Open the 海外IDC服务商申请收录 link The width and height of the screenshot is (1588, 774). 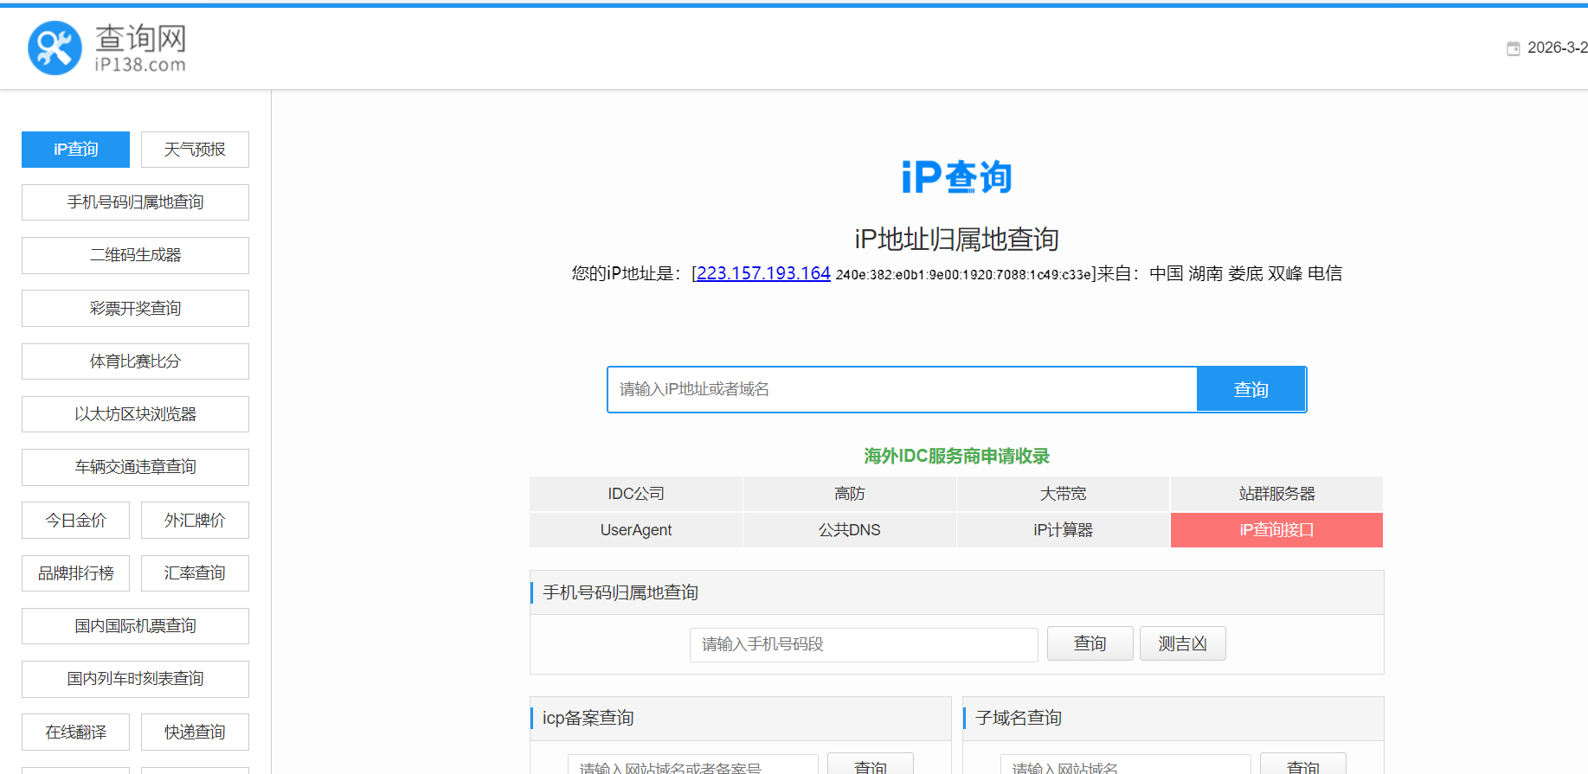(x=956, y=456)
